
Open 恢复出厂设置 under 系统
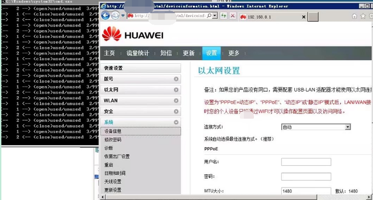click(x=117, y=156)
